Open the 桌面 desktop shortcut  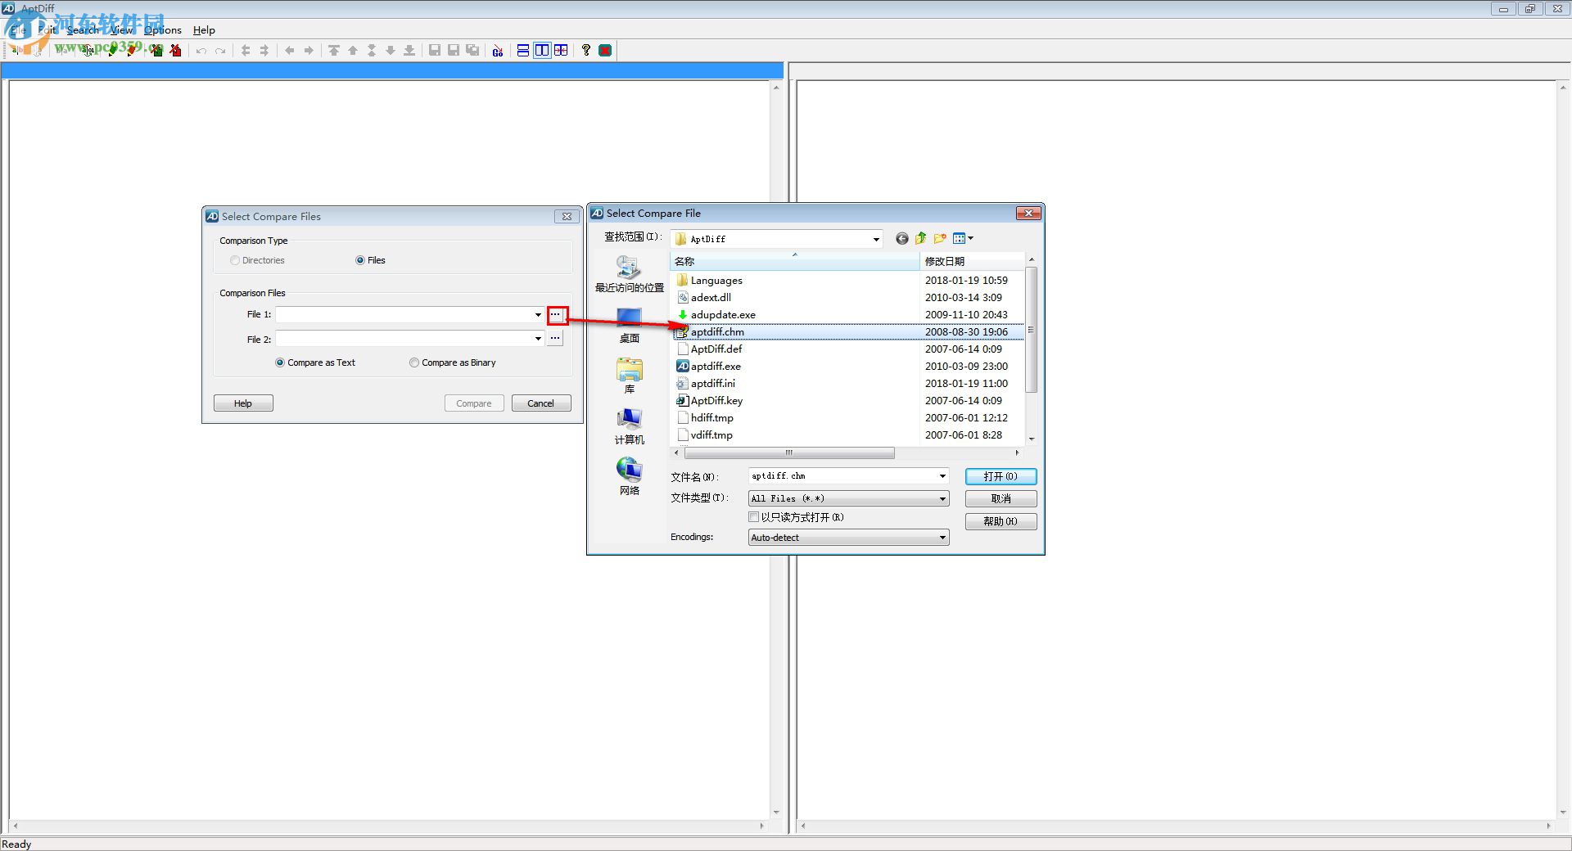(629, 326)
